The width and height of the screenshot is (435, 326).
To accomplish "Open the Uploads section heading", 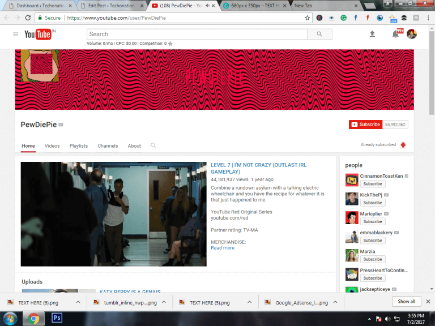I will pos(32,282).
